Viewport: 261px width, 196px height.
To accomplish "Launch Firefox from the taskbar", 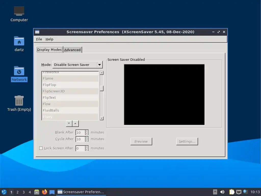I will point(44,192).
